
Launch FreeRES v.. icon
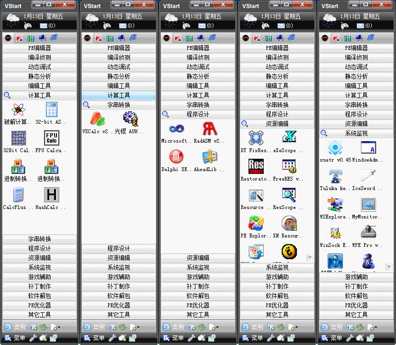click(289, 166)
